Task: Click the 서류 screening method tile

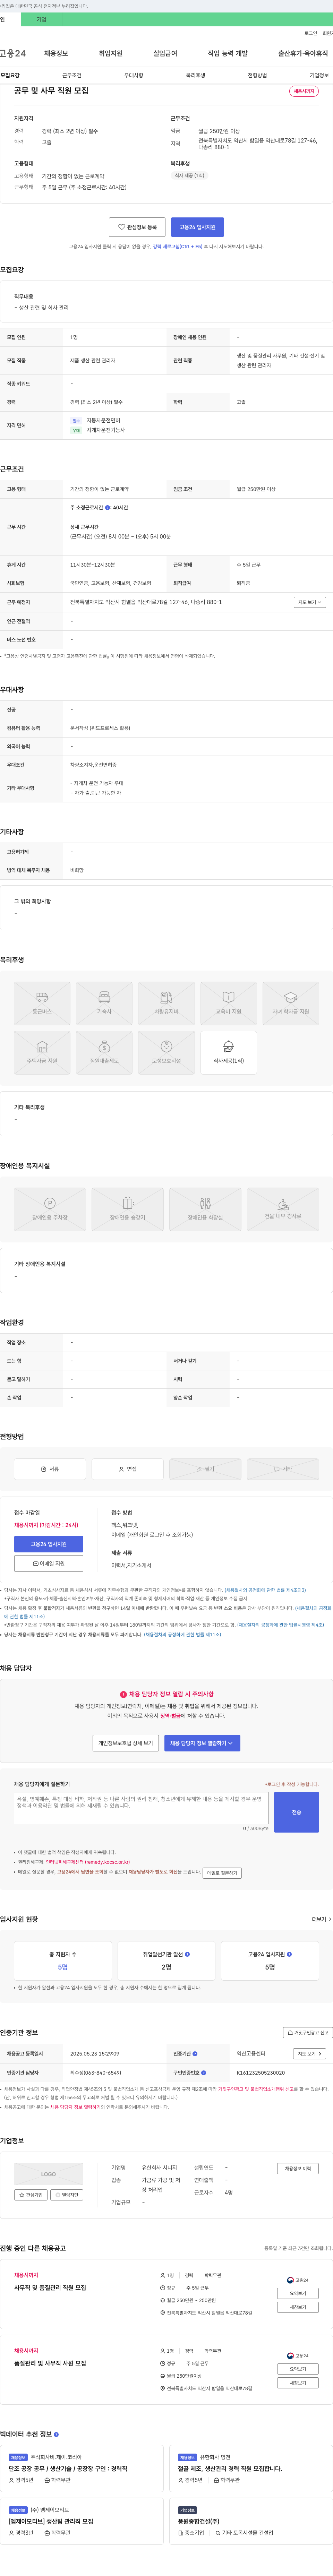Action: [50, 1468]
